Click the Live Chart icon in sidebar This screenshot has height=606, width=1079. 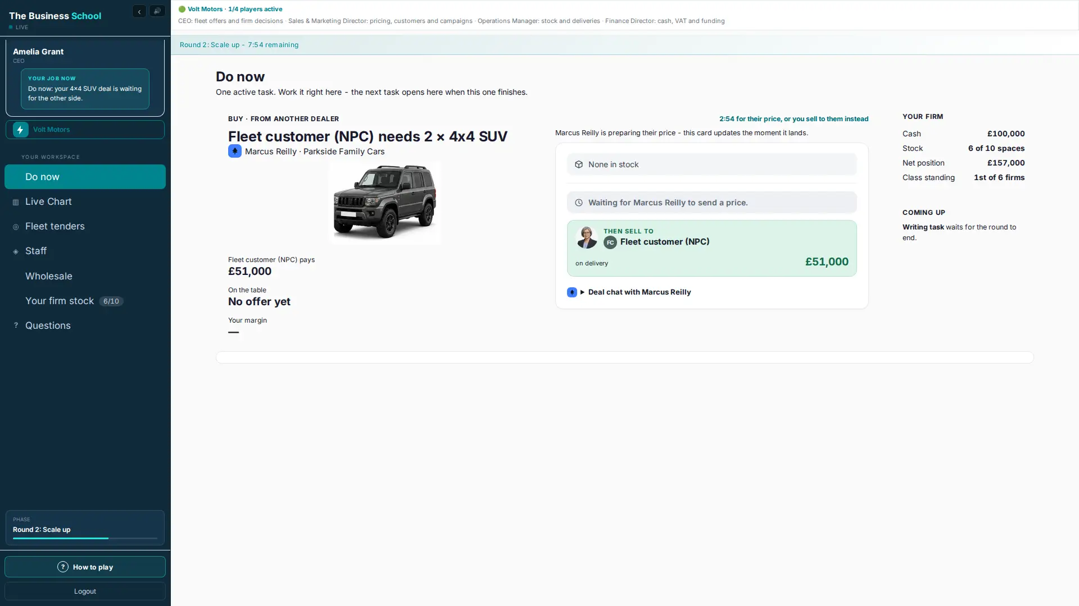16,202
